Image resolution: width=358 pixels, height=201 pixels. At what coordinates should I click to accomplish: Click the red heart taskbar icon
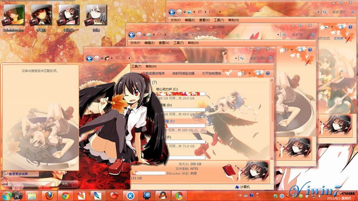click(x=114, y=196)
